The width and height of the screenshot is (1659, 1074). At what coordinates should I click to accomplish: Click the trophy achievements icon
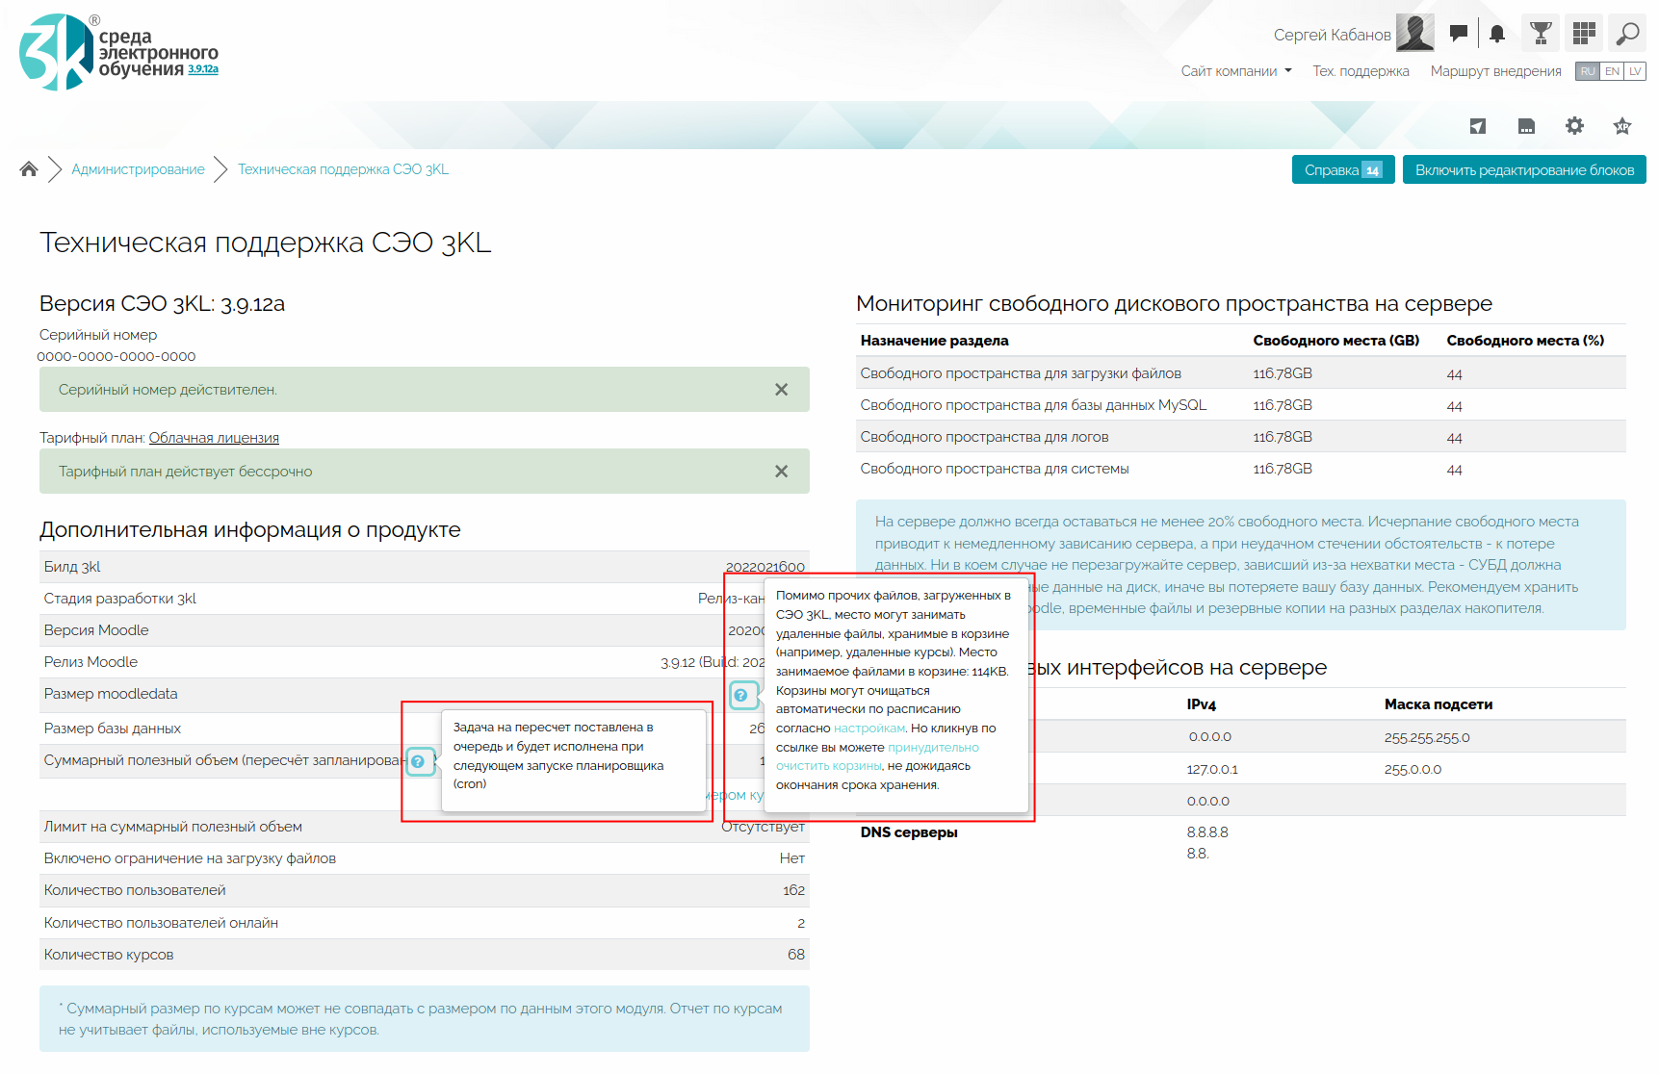pos(1541,34)
